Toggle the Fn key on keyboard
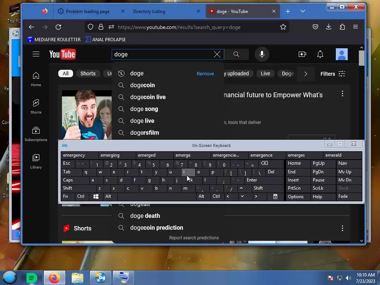380x285 pixels. tap(68, 196)
